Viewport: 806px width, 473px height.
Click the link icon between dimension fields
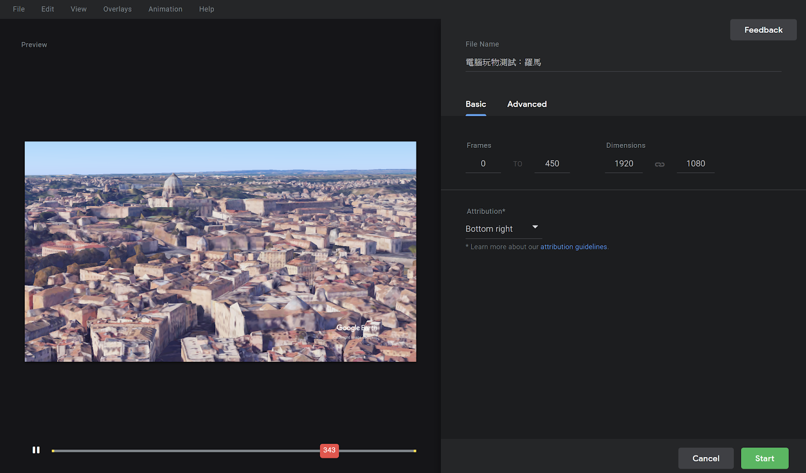(660, 164)
